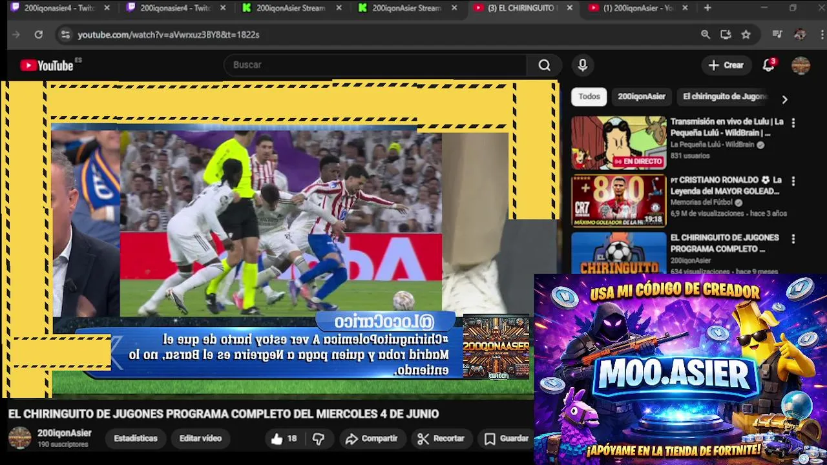The height and width of the screenshot is (465, 827).
Task: Click Recortar to clip the video
Action: (441, 439)
